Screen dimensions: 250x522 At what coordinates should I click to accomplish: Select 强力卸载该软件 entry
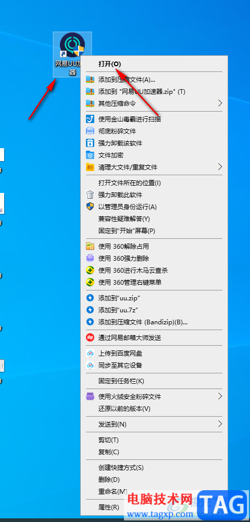click(154, 143)
